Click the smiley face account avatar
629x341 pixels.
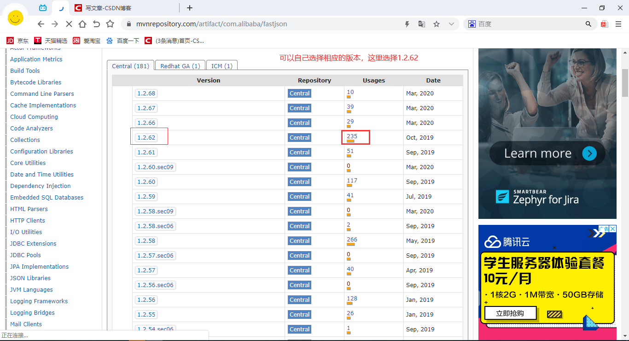15,17
